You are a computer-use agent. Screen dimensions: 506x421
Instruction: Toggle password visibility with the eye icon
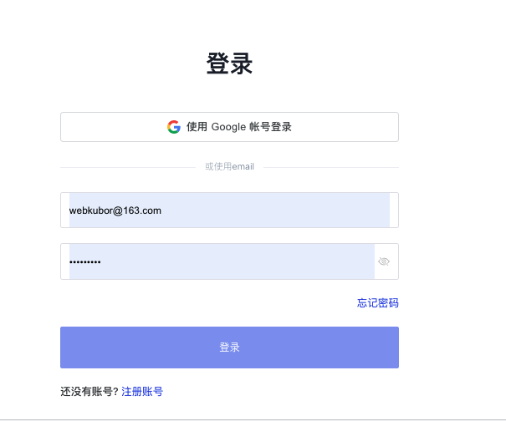coord(384,261)
